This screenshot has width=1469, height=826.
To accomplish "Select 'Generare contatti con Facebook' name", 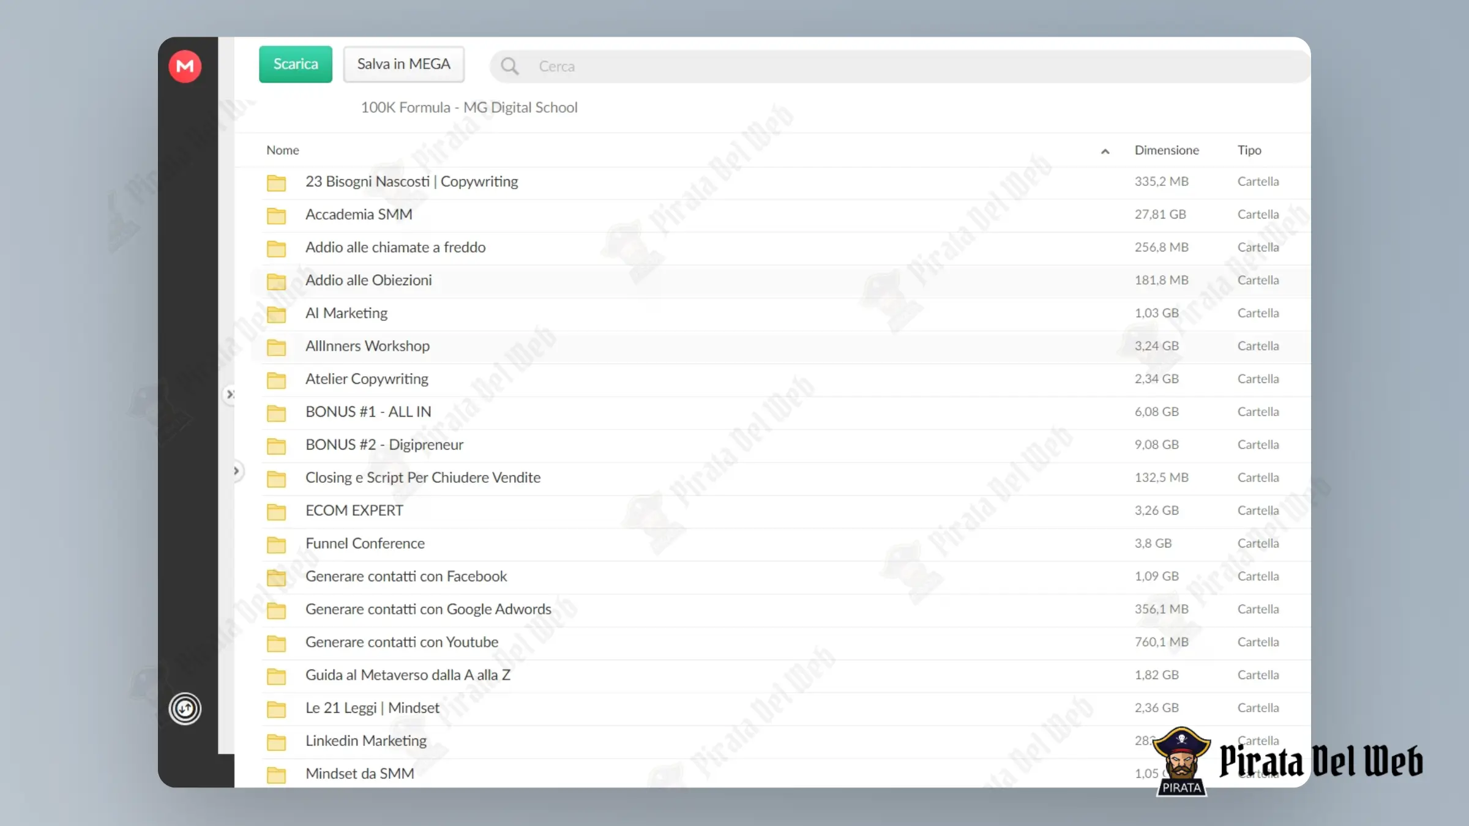I will [406, 576].
